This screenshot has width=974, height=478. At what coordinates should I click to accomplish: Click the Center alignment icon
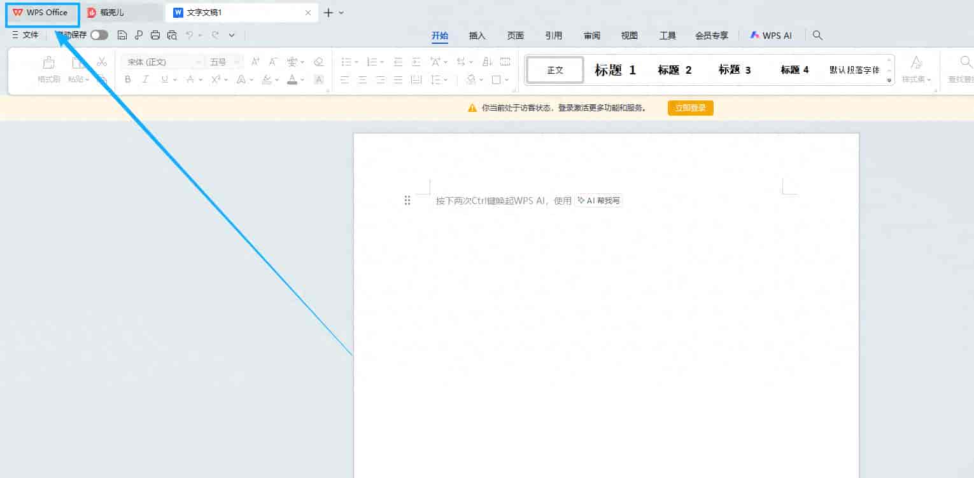(x=362, y=79)
